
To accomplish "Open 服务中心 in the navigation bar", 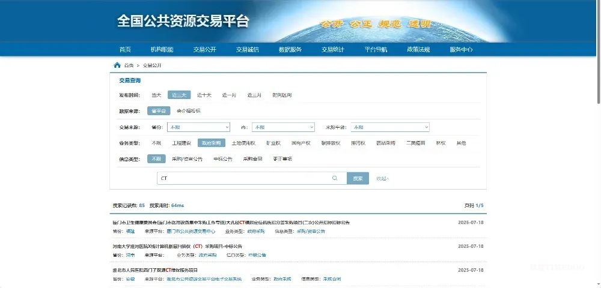I will point(461,50).
